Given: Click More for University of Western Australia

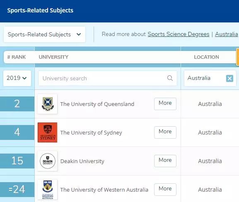Looking at the screenshot, I should click(165, 190).
